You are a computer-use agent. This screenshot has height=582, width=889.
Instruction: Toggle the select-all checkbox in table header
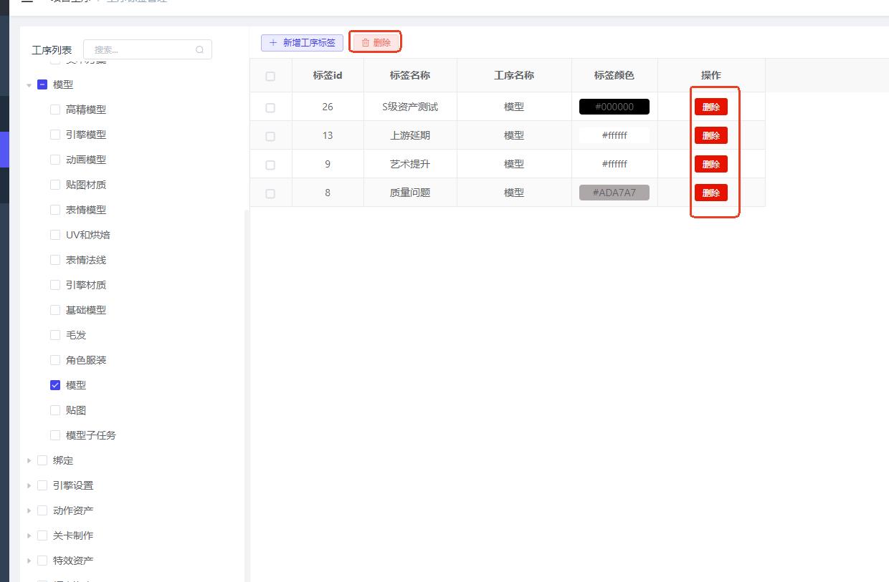(270, 77)
